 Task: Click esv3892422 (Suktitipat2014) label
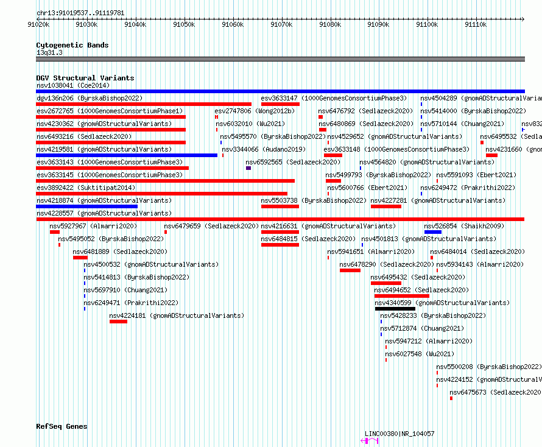(86, 188)
